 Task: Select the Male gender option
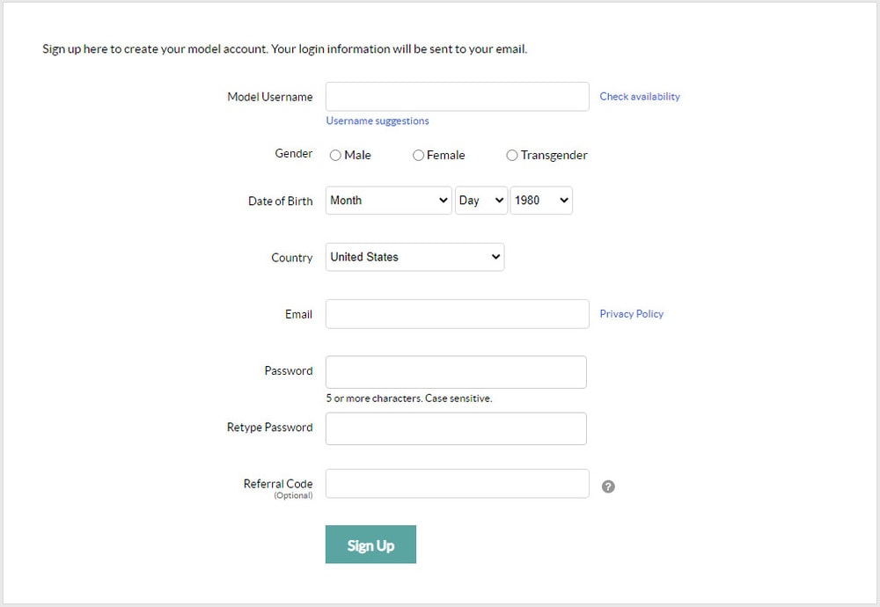335,156
